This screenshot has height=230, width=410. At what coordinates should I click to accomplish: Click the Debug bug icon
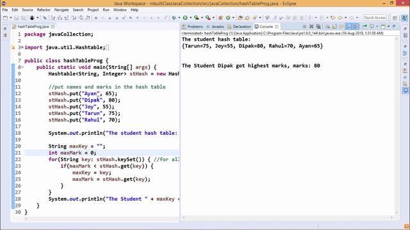coord(174,18)
